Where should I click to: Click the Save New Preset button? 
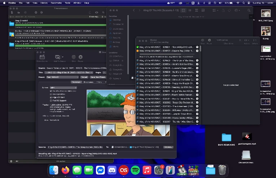[98, 77]
